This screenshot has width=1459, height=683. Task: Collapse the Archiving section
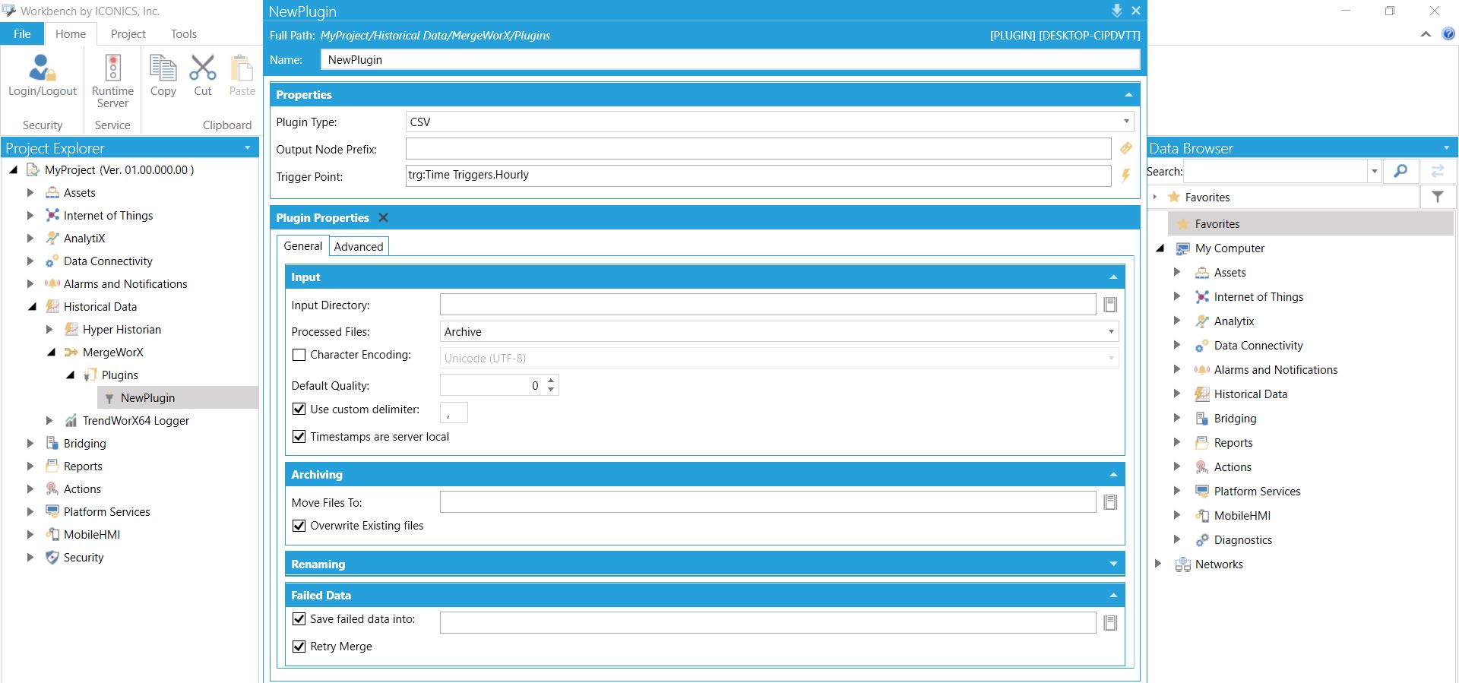point(1113,475)
